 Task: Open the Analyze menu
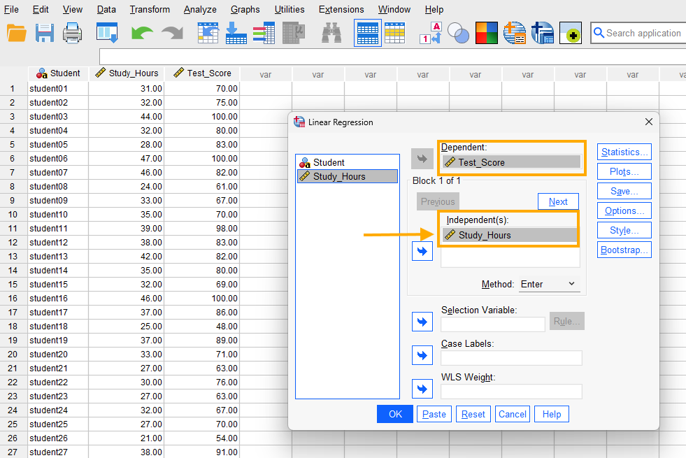[x=200, y=9]
